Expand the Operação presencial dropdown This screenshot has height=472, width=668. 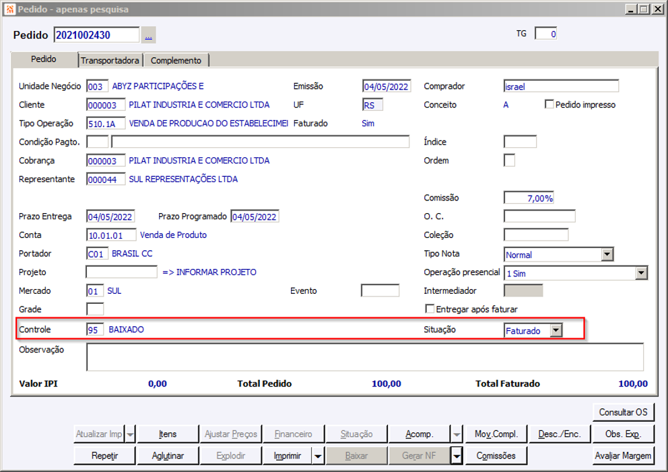click(641, 273)
